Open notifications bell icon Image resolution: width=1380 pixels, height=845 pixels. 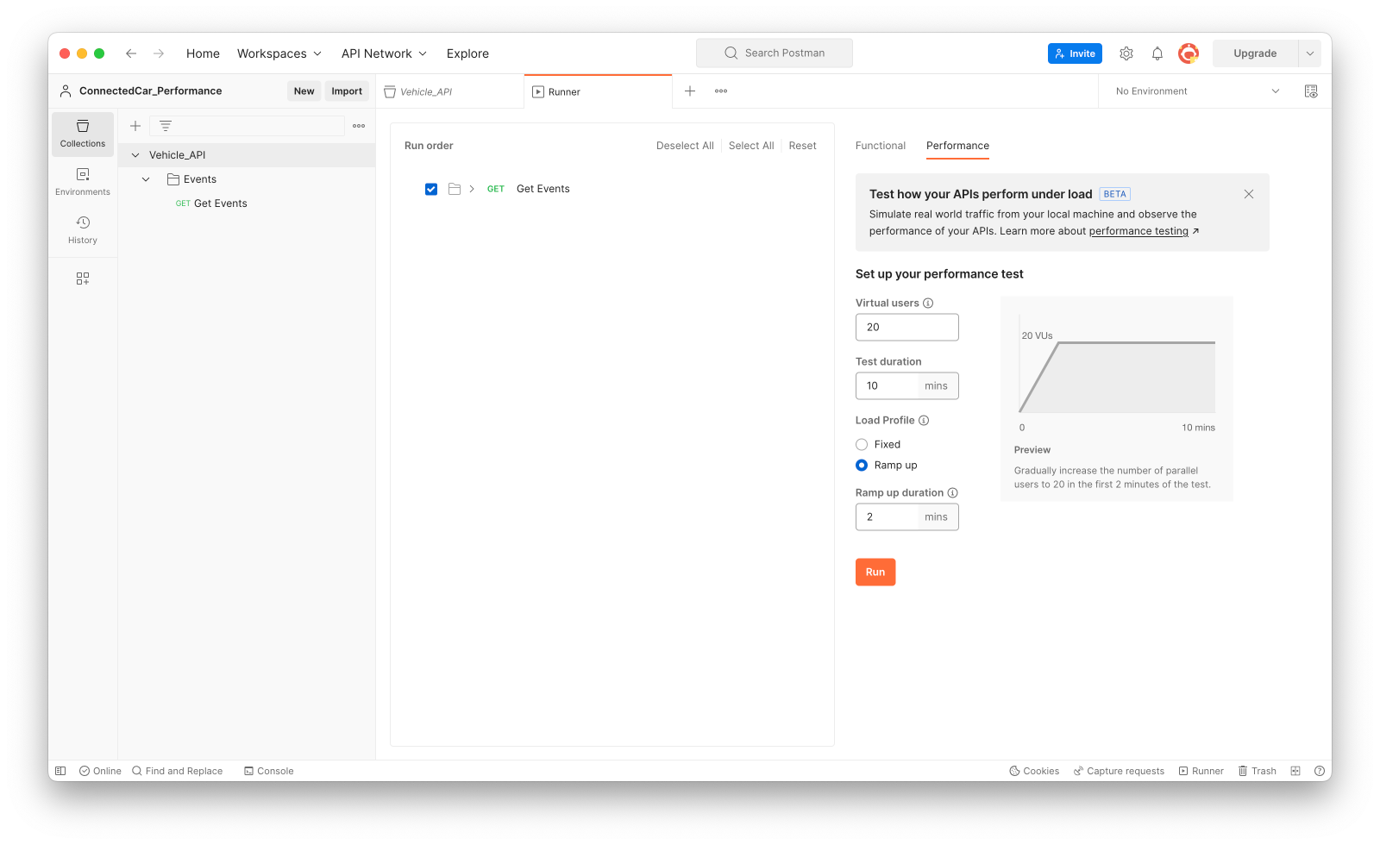(x=1157, y=53)
